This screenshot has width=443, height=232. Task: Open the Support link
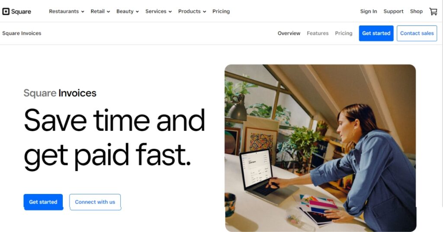393,11
